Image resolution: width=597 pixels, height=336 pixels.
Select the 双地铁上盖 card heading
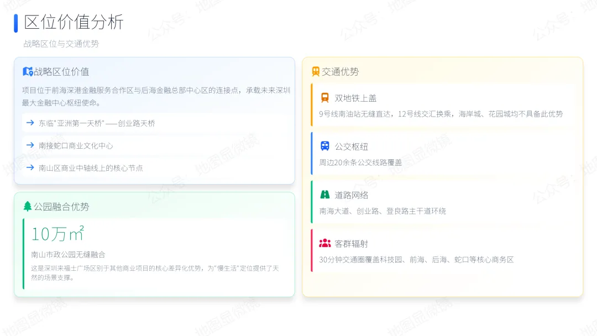coord(355,98)
